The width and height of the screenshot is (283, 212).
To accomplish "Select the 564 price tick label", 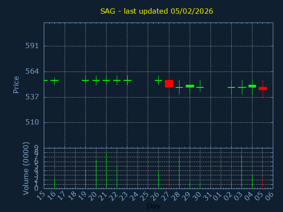I will pos(31,71).
